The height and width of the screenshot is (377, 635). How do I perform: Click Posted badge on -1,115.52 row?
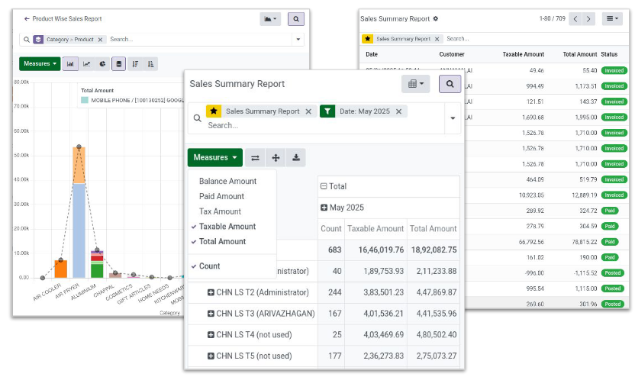[613, 273]
